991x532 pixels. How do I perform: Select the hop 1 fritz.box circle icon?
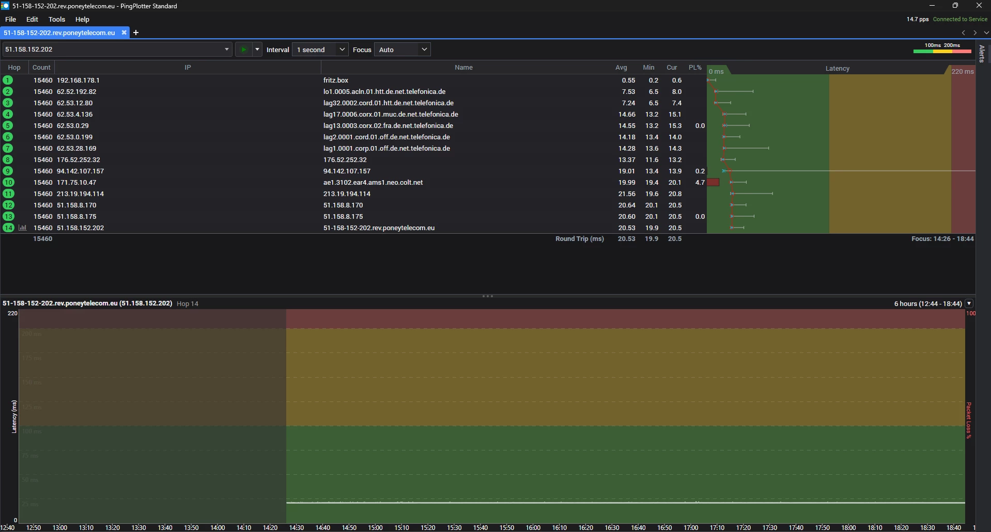8,80
